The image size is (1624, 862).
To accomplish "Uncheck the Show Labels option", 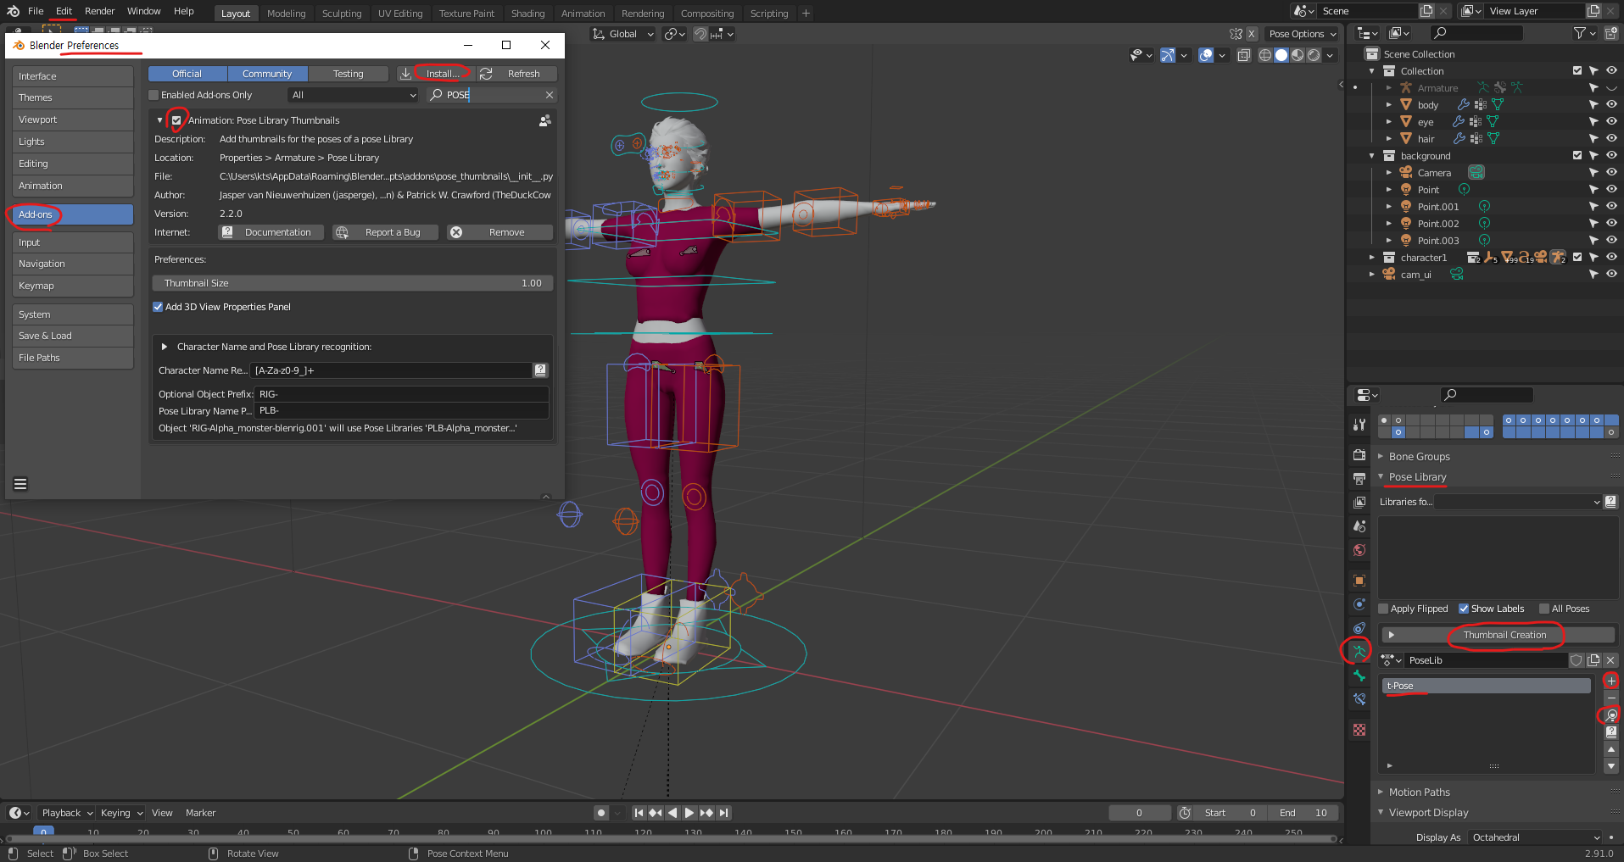I will (x=1464, y=609).
